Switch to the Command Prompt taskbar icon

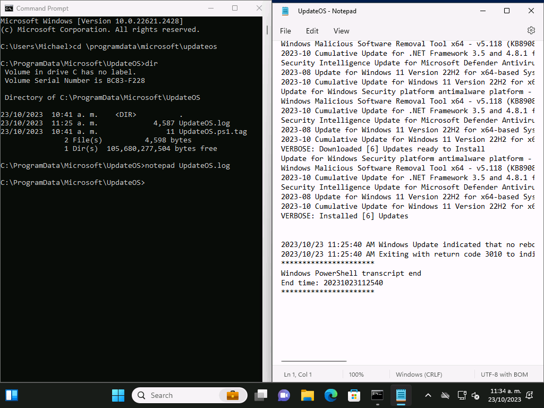click(377, 395)
